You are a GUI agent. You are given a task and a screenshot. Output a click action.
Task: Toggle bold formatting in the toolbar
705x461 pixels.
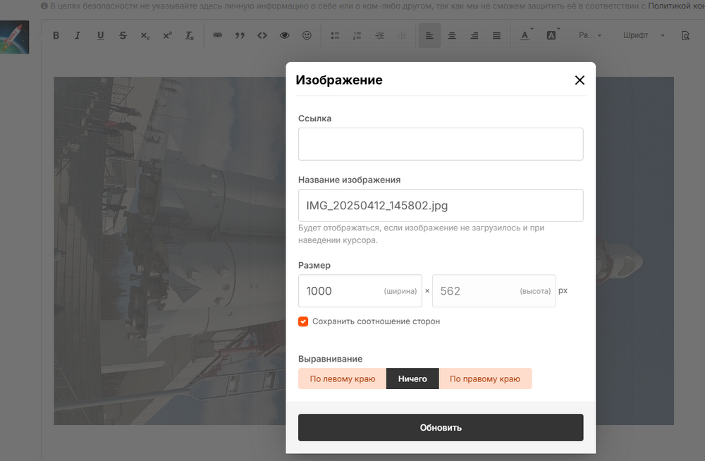(56, 35)
